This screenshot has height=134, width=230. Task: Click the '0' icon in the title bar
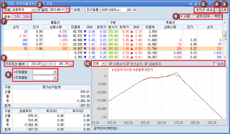click(x=191, y=4)
